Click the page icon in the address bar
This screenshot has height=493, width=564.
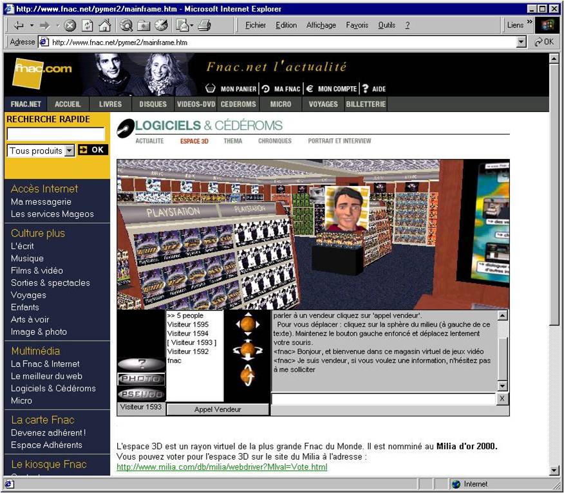coord(44,42)
